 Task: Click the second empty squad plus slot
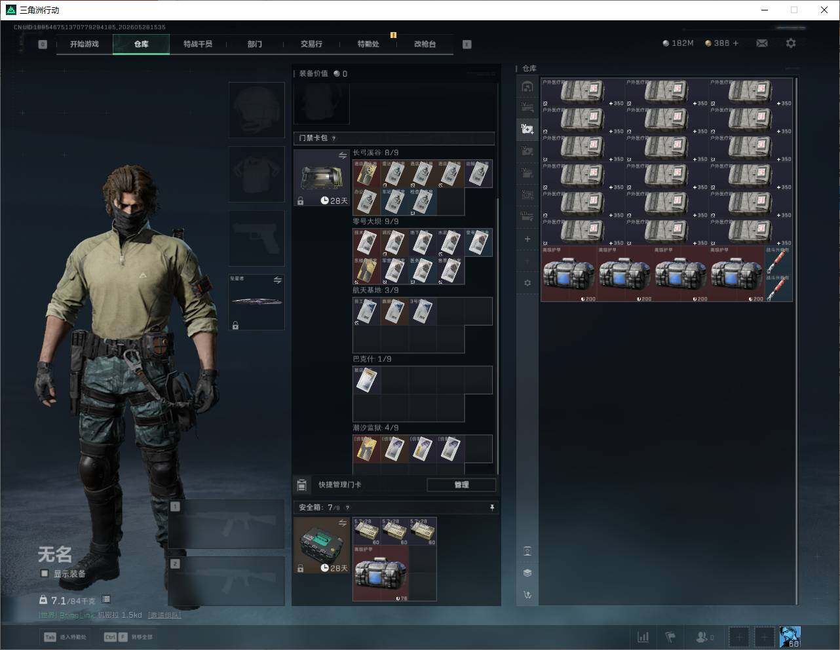(764, 637)
